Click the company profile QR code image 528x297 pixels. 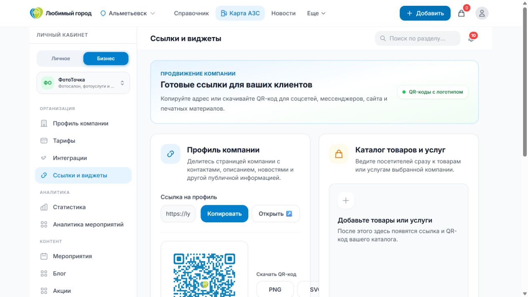coord(204,275)
